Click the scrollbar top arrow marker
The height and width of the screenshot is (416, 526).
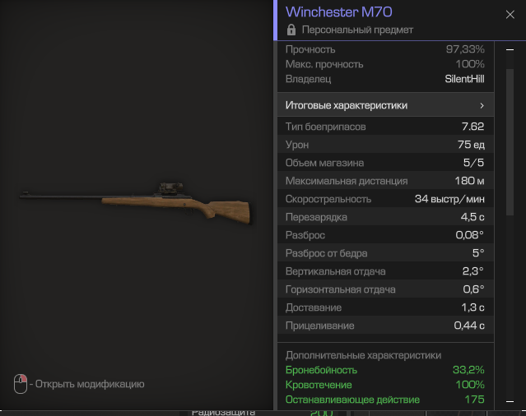(x=510, y=49)
